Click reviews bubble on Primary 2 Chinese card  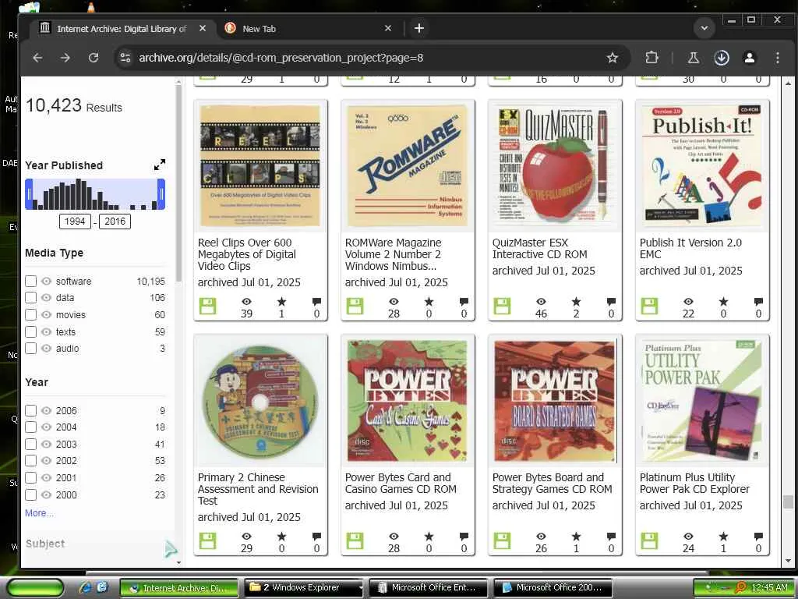[316, 537]
